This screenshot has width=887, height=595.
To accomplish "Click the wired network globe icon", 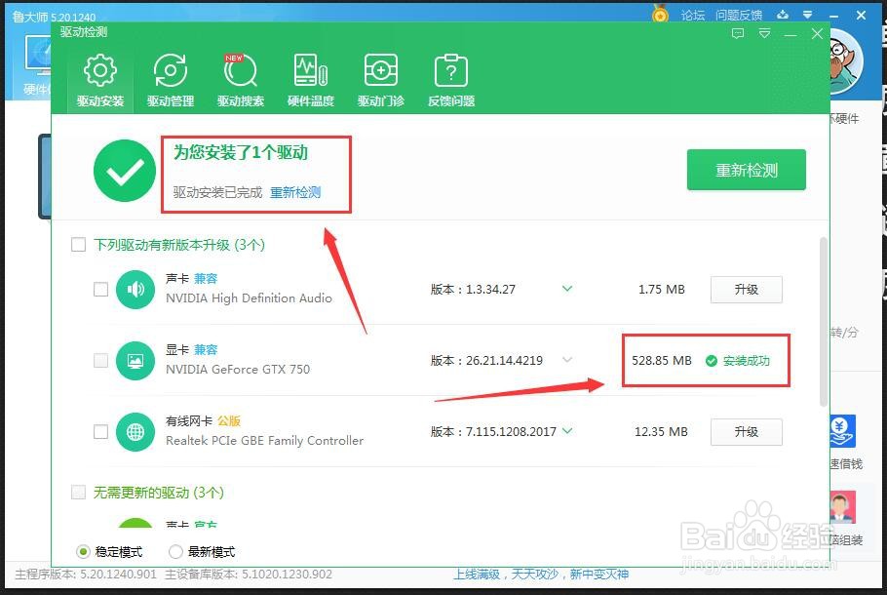I will (x=135, y=432).
